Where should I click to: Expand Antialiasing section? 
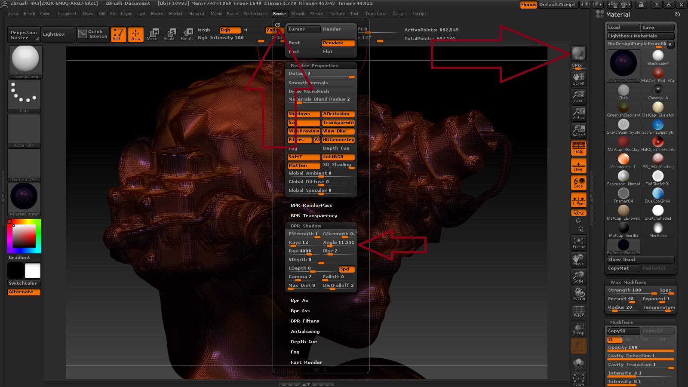tap(305, 332)
